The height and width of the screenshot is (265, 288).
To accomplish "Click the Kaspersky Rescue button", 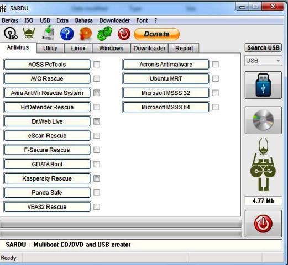I will [47, 178].
